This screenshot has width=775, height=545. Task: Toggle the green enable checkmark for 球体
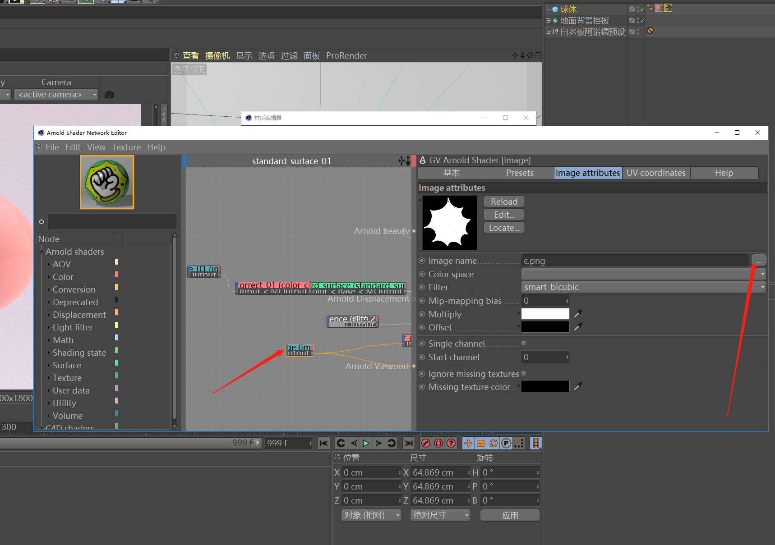coord(642,9)
